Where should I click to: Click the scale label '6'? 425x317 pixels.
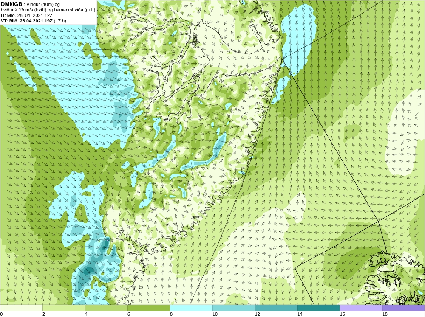tap(128, 314)
